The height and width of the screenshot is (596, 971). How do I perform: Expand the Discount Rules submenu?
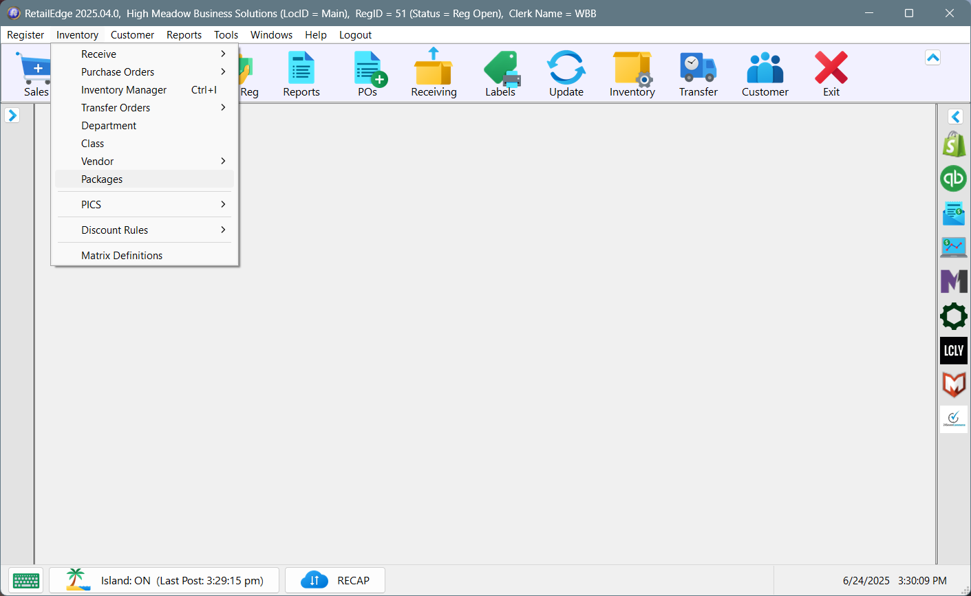[x=145, y=230]
